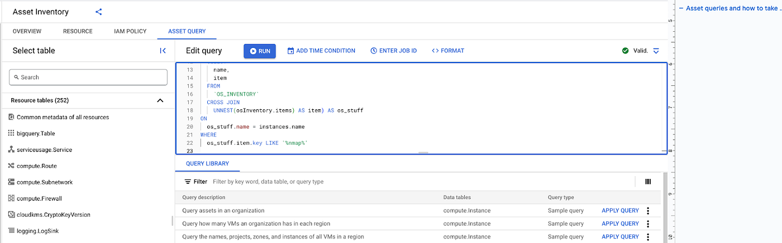Click line 22 with LIKE '%nmap%'
Screen dimensions: 782x243
point(258,143)
